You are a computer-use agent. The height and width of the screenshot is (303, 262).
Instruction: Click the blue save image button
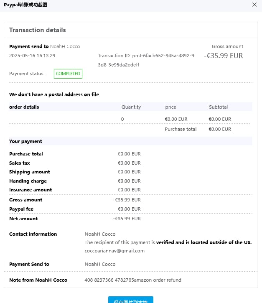pyautogui.click(x=131, y=300)
